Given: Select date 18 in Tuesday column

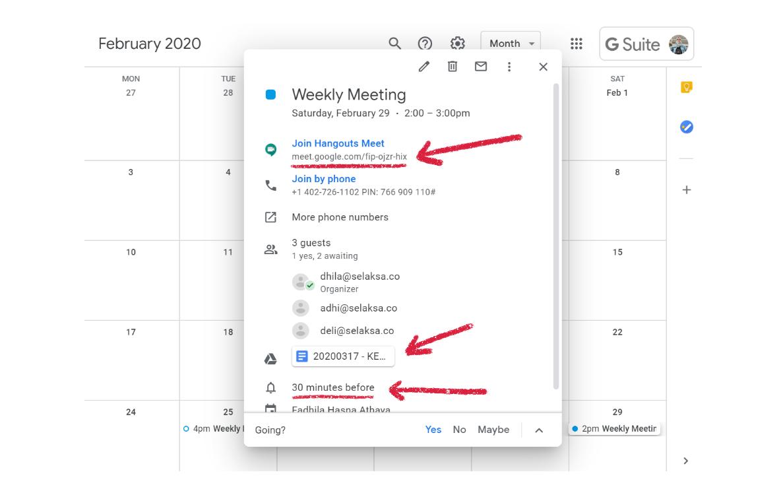Looking at the screenshot, I should (228, 332).
